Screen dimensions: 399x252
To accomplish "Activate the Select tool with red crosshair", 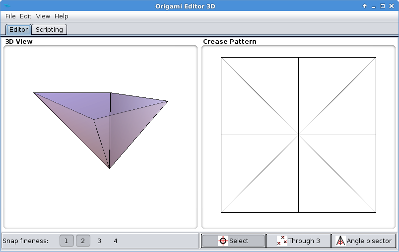I will (233, 241).
